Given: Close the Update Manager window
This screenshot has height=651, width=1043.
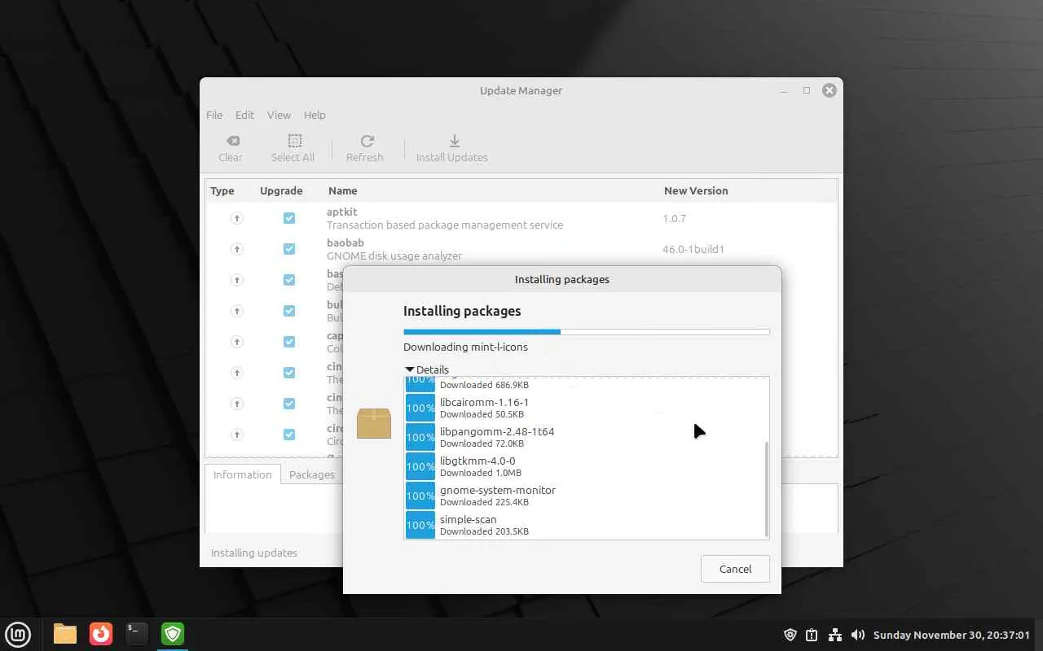Looking at the screenshot, I should pos(830,90).
